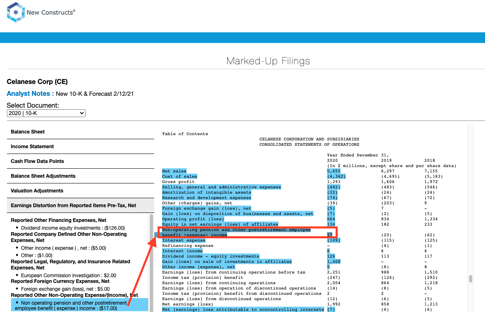Open the Select Document dropdown
485x312 pixels.
click(46, 113)
